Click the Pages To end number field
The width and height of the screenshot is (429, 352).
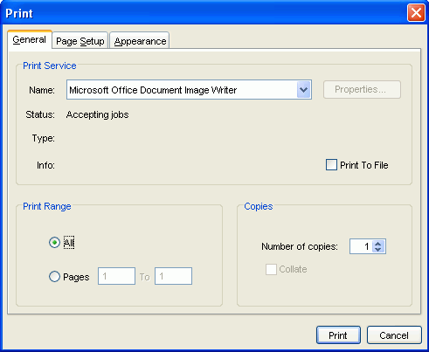pyautogui.click(x=173, y=276)
